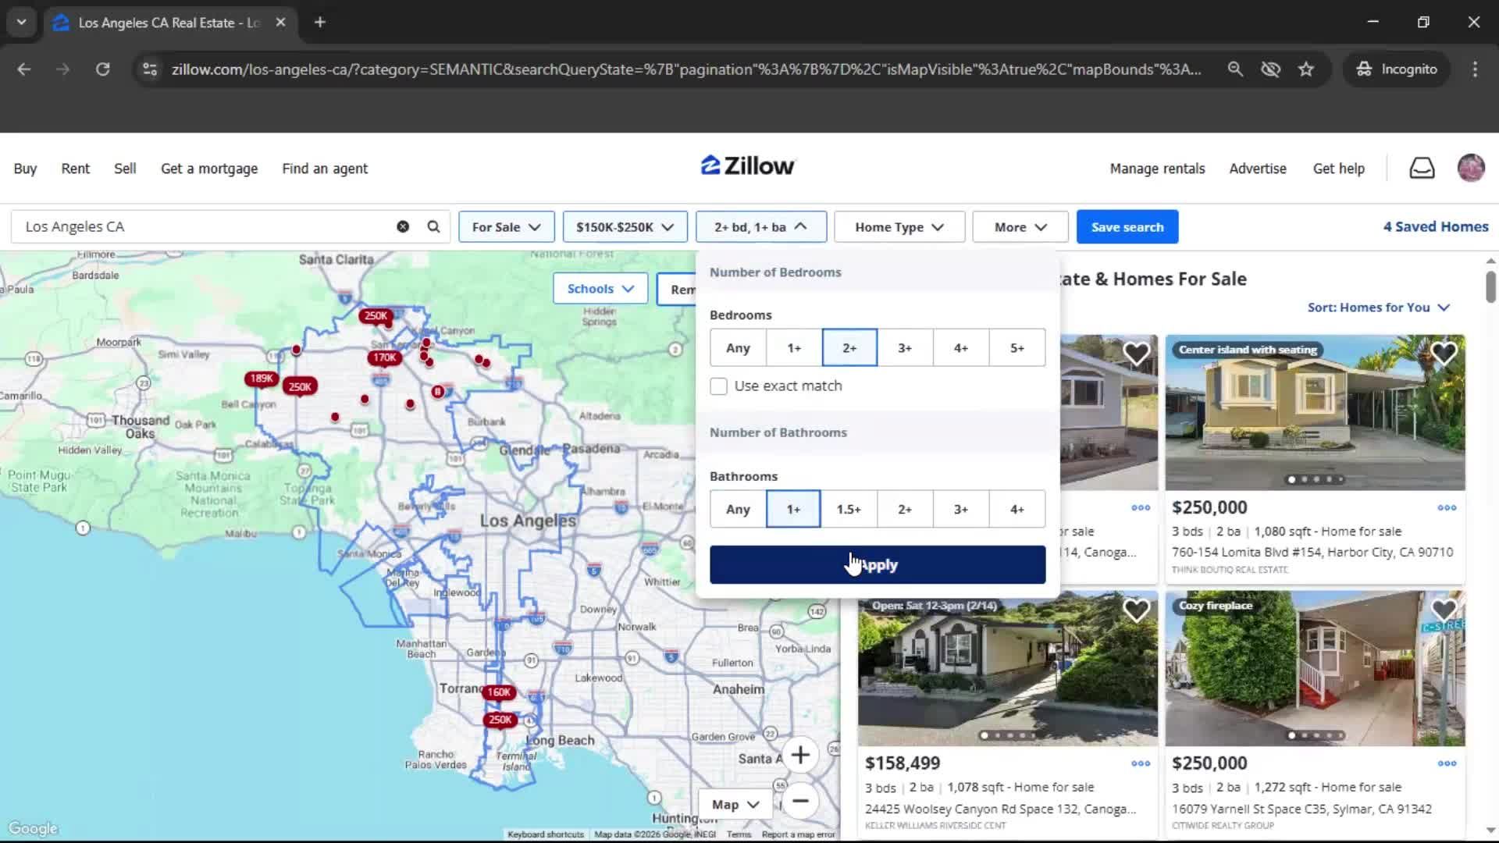Image resolution: width=1499 pixels, height=843 pixels.
Task: Open the Zillow inbox messages
Action: pyautogui.click(x=1422, y=168)
